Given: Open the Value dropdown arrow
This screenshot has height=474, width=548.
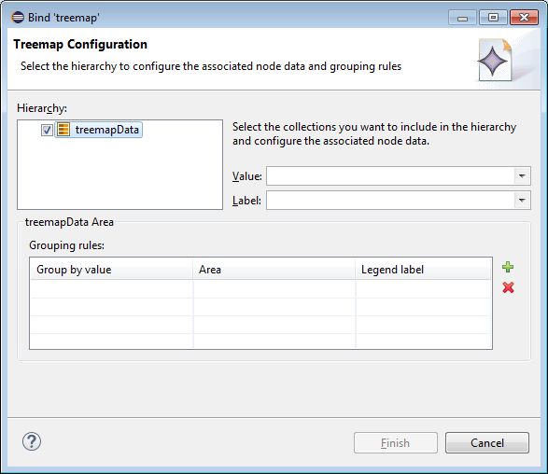Looking at the screenshot, I should (522, 176).
